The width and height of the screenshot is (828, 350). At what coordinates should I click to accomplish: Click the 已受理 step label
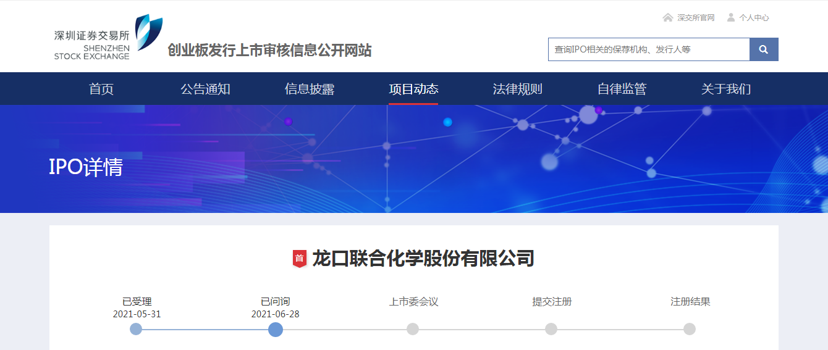137,302
